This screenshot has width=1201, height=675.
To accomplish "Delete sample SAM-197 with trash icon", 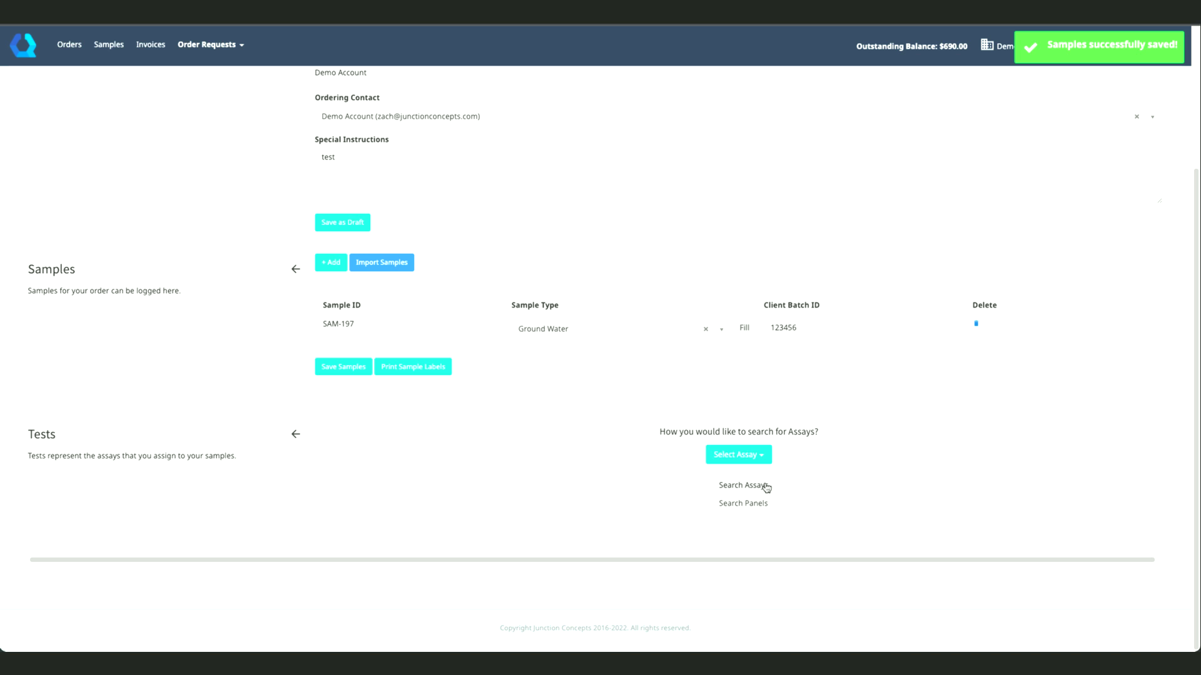I will coord(976,324).
